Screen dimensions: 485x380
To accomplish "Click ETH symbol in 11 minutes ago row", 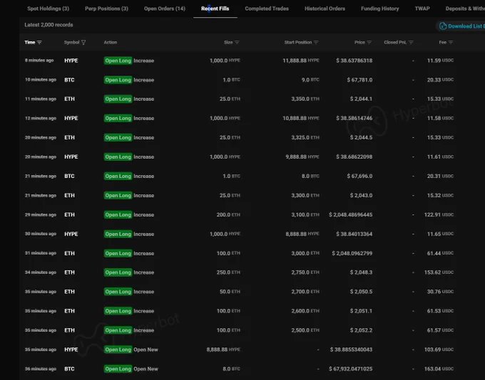I will coord(69,99).
